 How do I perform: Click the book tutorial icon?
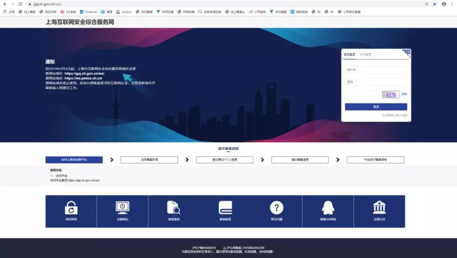225,208
